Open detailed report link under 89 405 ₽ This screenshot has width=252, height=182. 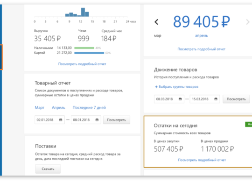click(x=202, y=49)
